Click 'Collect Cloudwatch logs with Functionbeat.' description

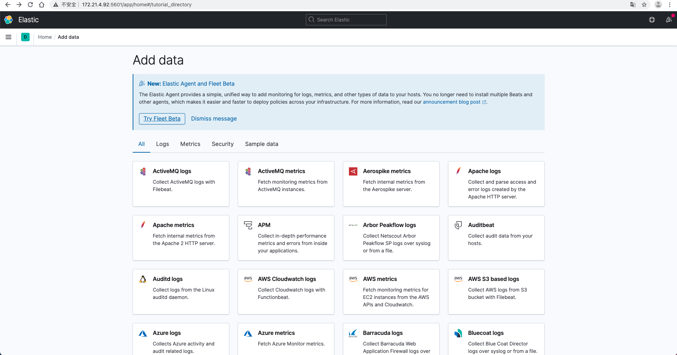point(291,294)
